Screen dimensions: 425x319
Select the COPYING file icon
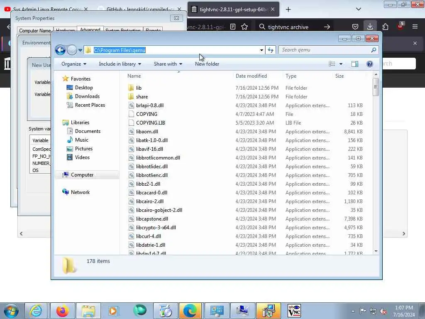[x=131, y=114]
